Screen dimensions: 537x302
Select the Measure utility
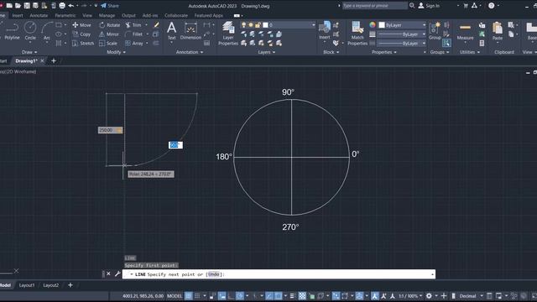pyautogui.click(x=465, y=31)
